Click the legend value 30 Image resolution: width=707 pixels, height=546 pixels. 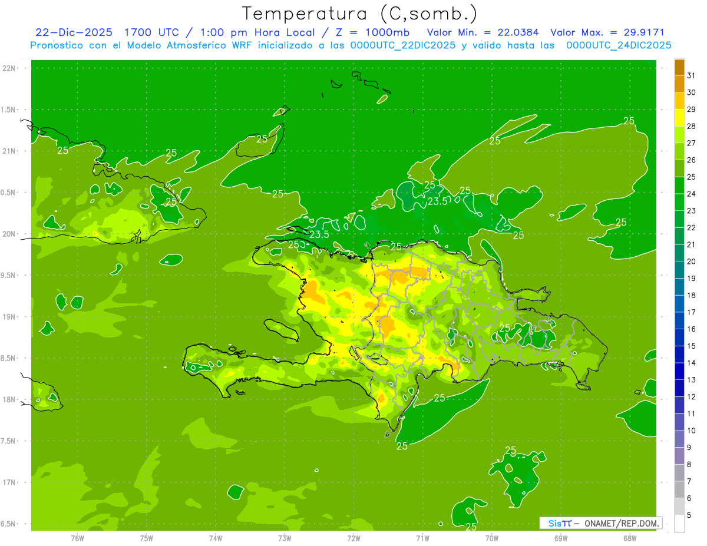click(x=692, y=92)
